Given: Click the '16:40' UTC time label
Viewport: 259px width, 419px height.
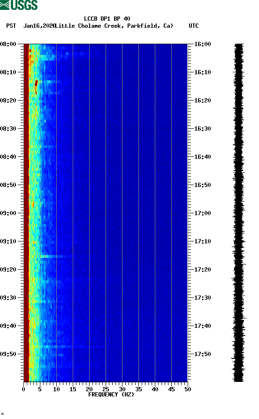Looking at the screenshot, I should point(202,157).
